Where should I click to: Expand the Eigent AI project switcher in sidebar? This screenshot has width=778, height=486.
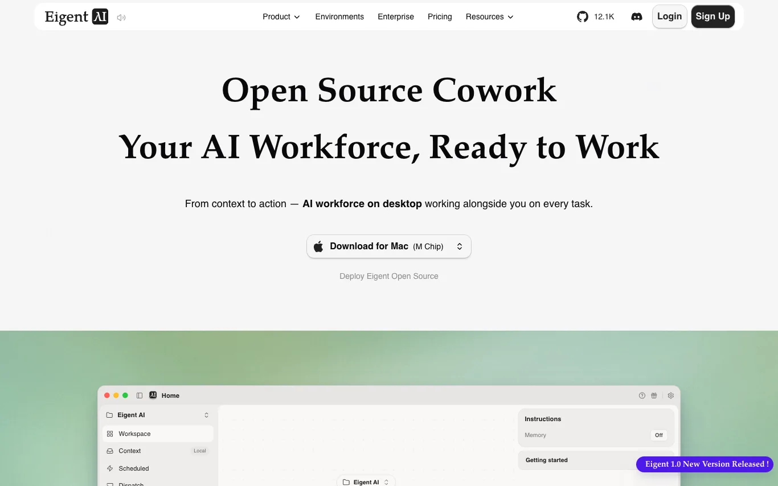click(206, 415)
